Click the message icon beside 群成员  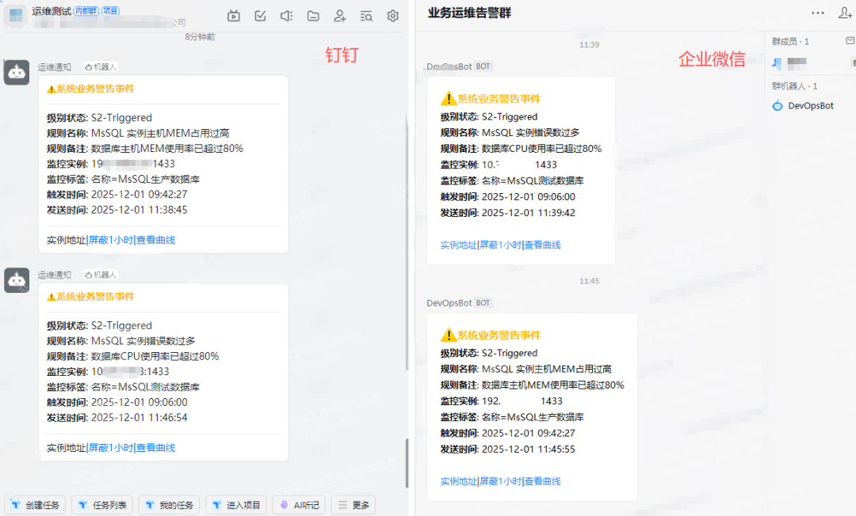[850, 41]
